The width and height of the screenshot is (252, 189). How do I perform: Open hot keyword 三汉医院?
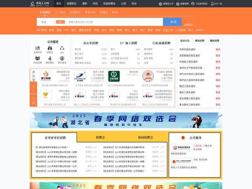tap(181, 30)
